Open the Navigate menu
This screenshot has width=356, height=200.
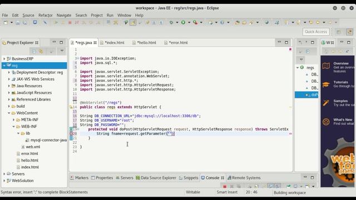coord(64,15)
